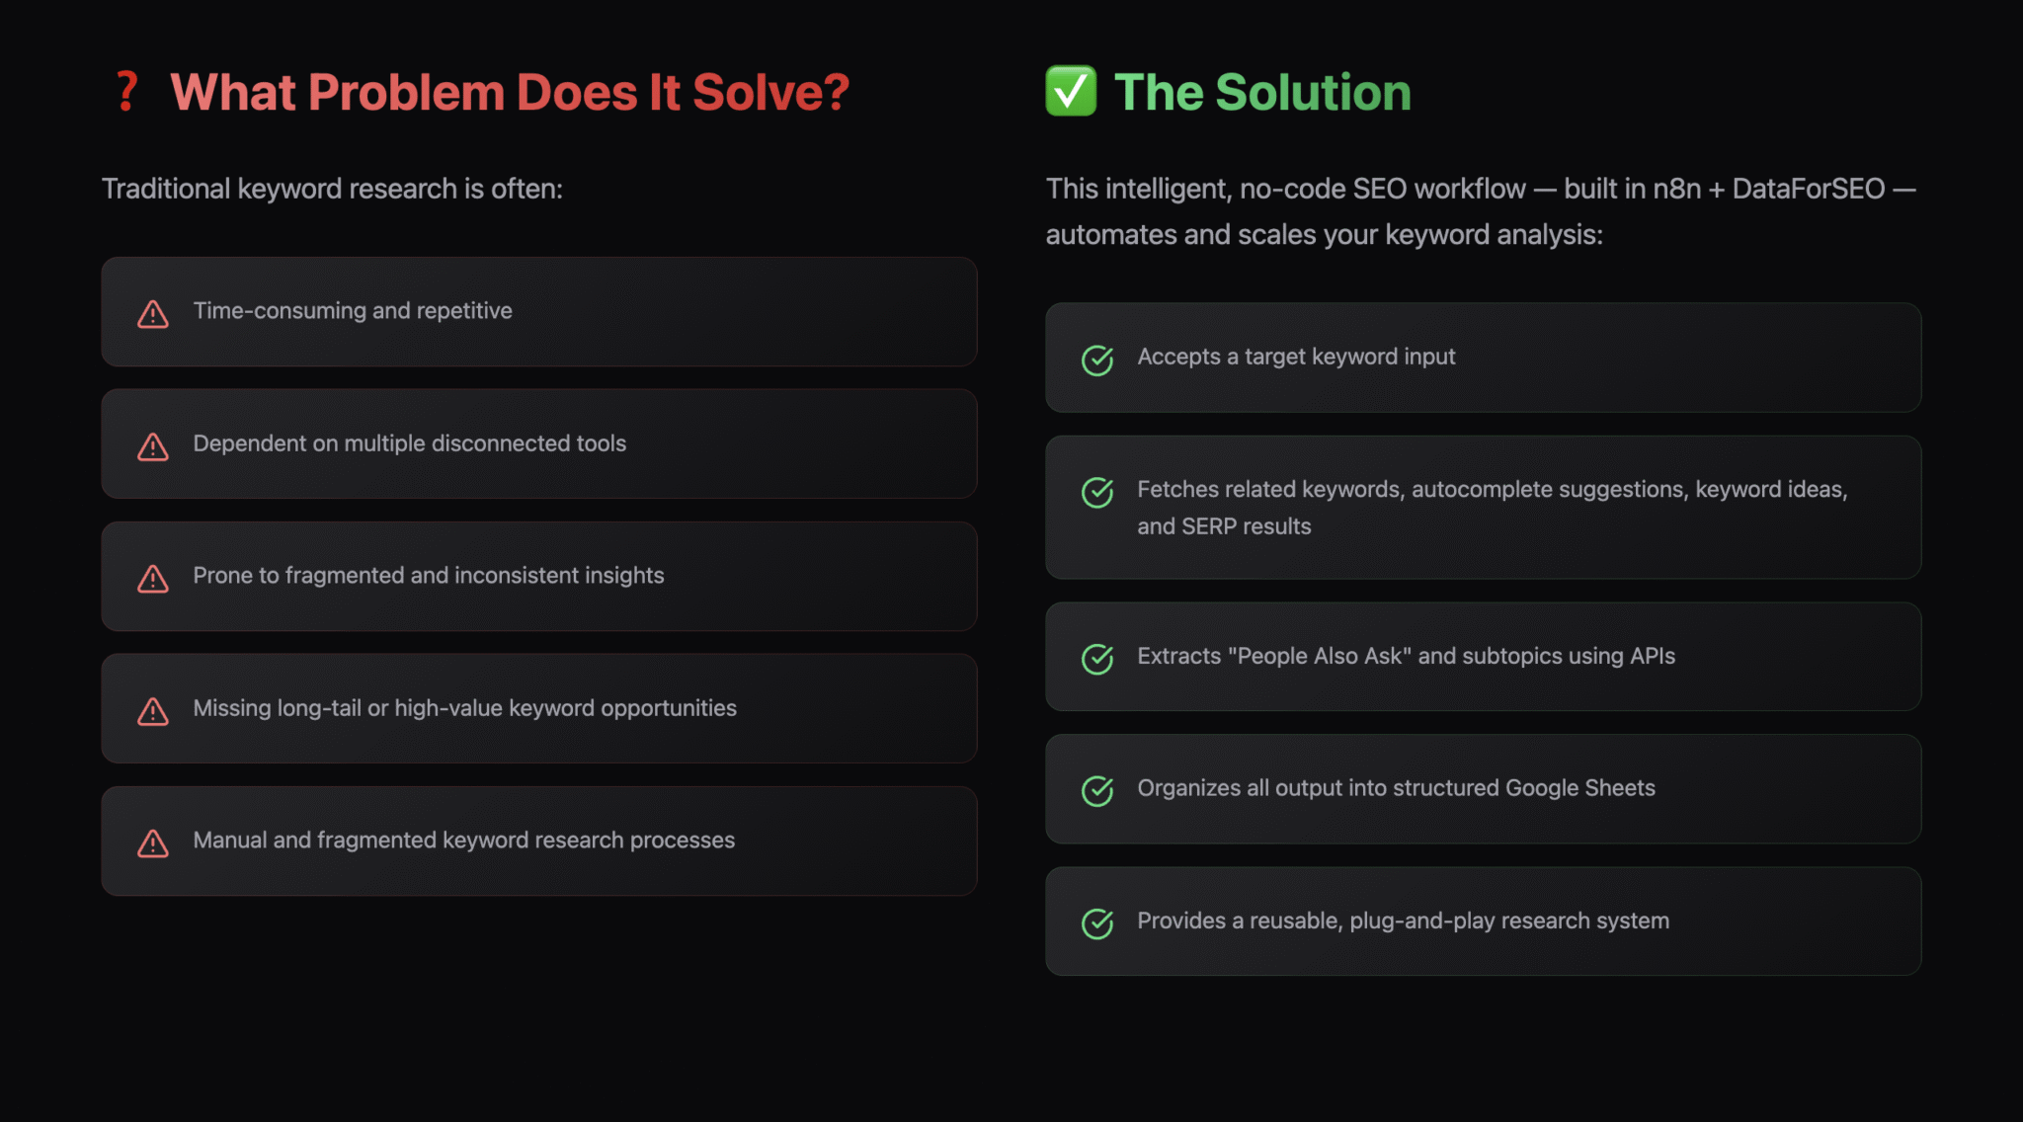2023x1122 pixels.
Task: Click the What Problem Does It Solve heading
Action: point(510,93)
